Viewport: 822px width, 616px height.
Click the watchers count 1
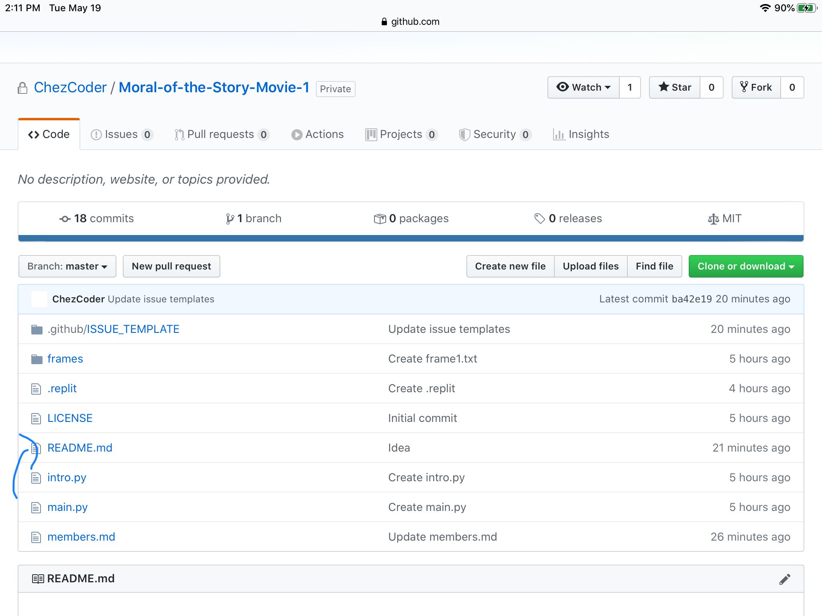pos(630,87)
